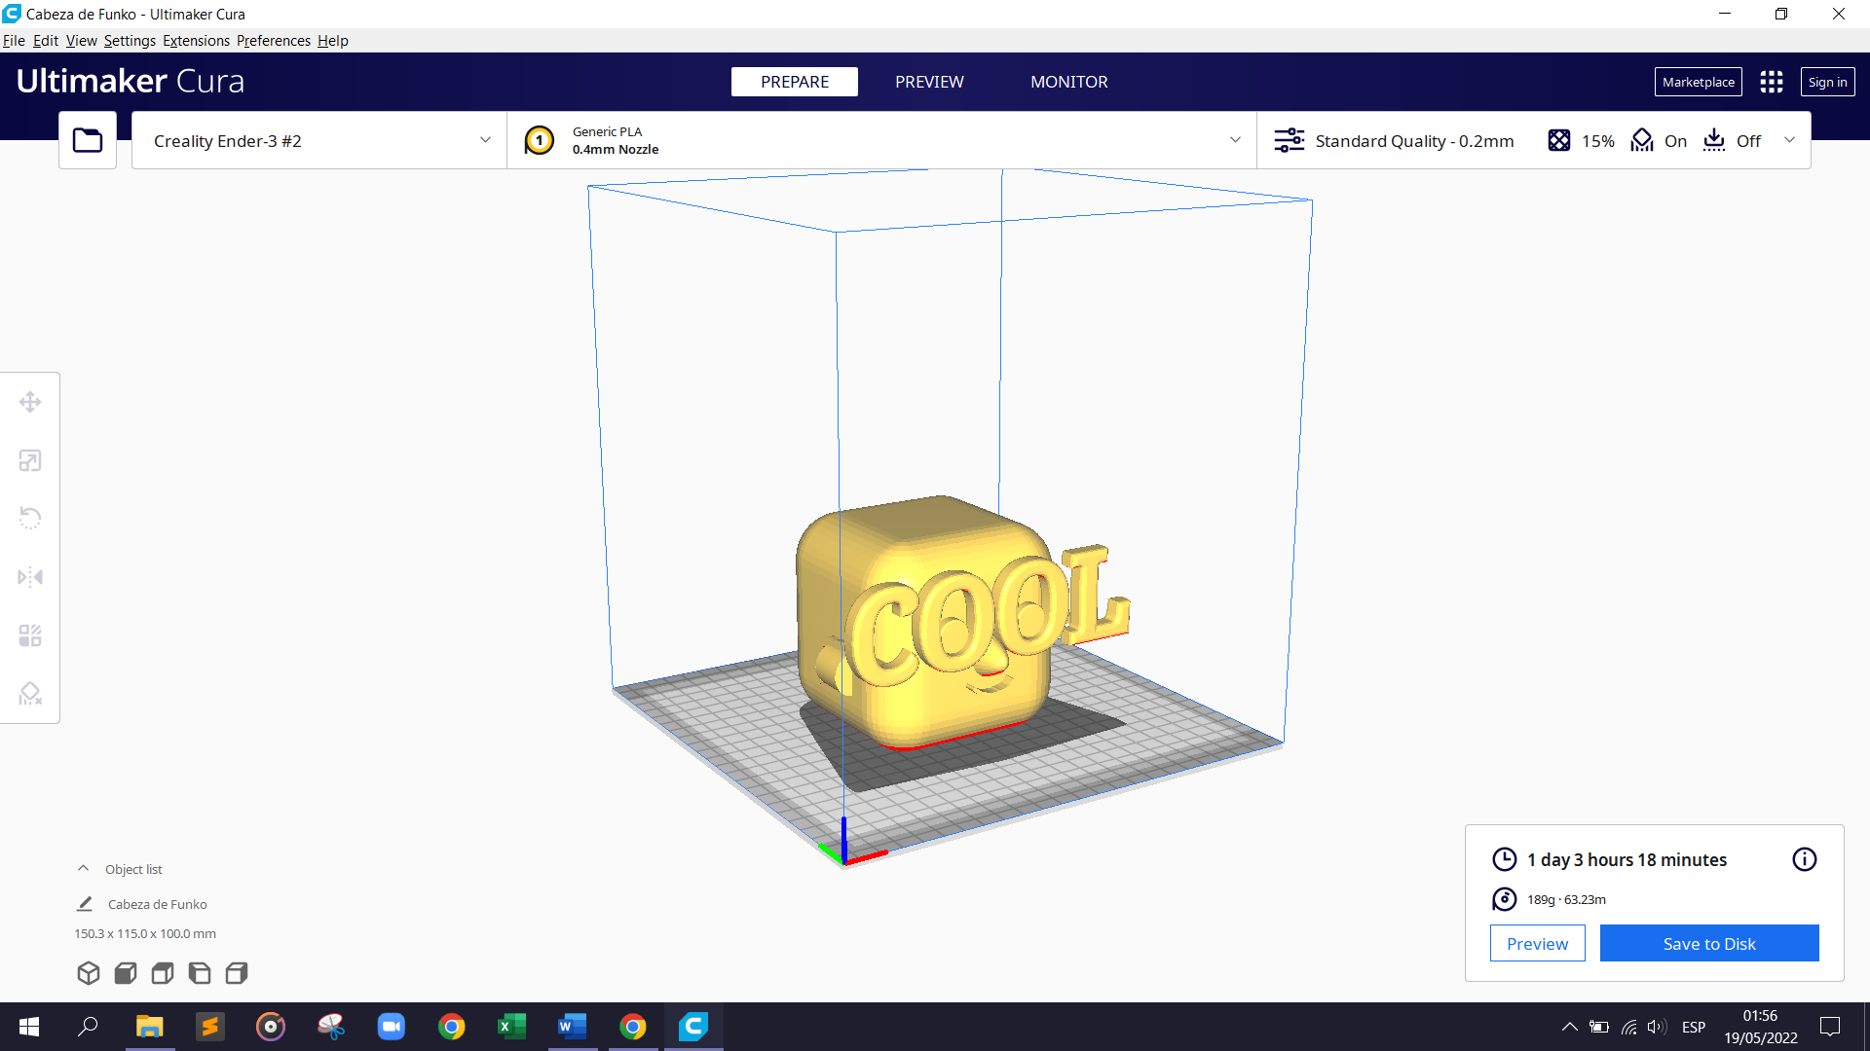Image resolution: width=1870 pixels, height=1051 pixels.
Task: Select the Rotate tool in left toolbar
Action: 30,518
